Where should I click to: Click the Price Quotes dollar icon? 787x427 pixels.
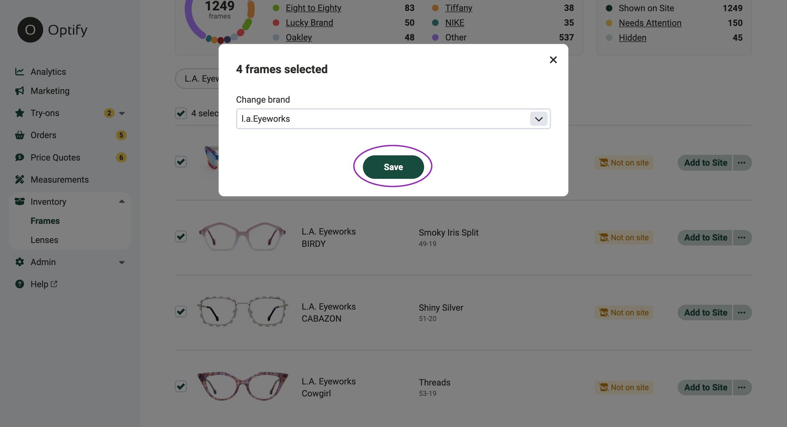coord(19,157)
